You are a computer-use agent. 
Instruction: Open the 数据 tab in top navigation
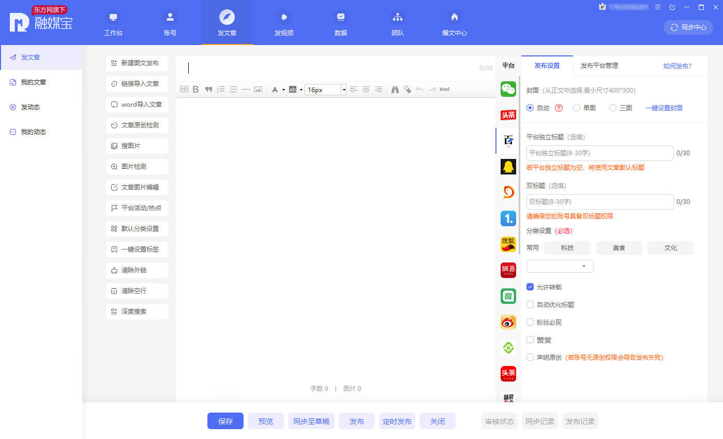[341, 22]
